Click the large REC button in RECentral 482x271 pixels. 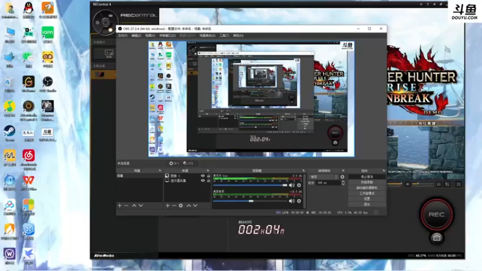pyautogui.click(x=436, y=214)
